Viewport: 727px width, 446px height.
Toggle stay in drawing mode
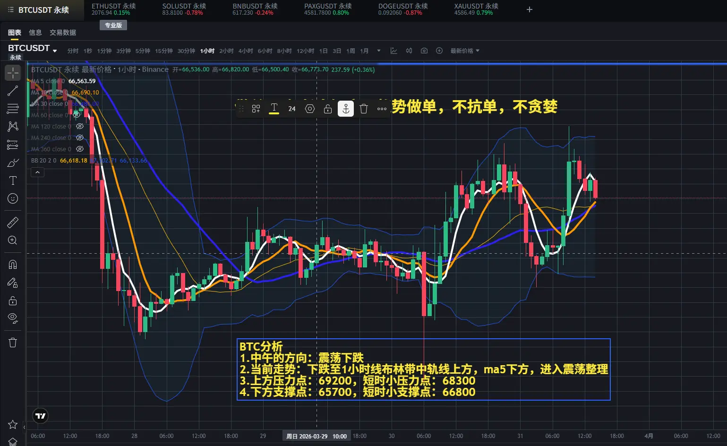pyautogui.click(x=13, y=283)
